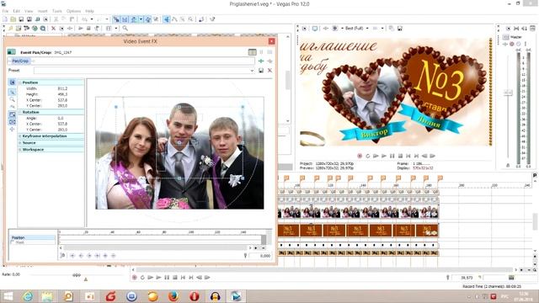Click the Sync cursor icon in keyframe controller

pyautogui.click(x=62, y=255)
